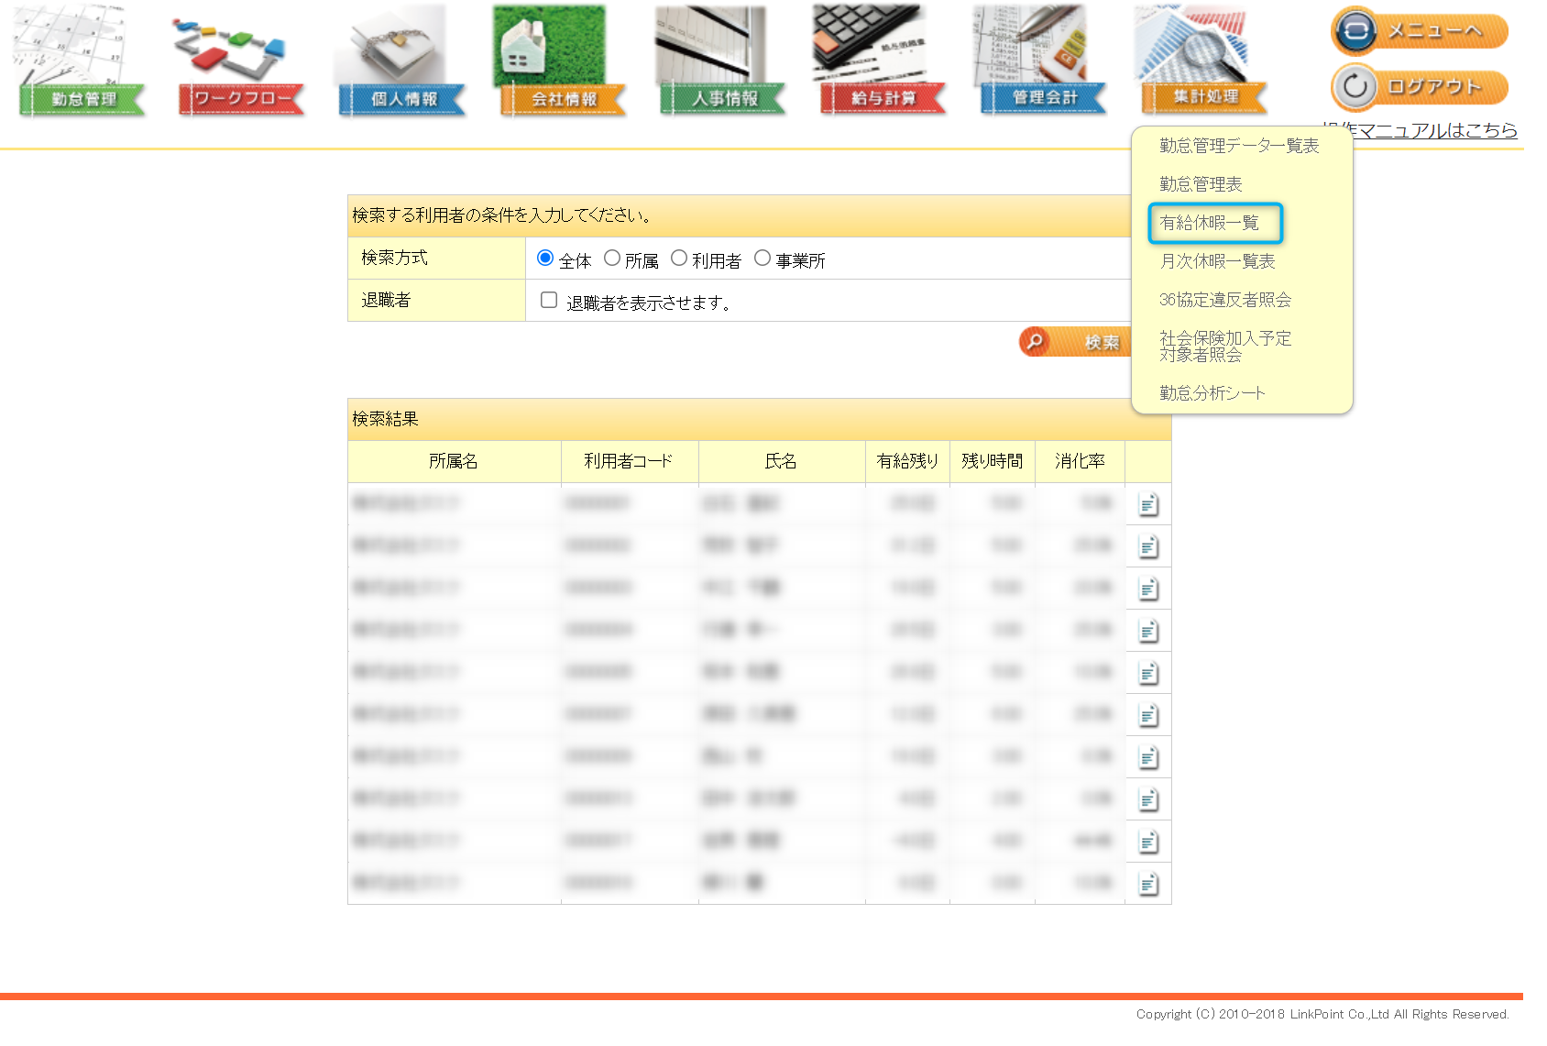Click the ログアウト button
Image resolution: width=1547 pixels, height=1046 pixels.
pyautogui.click(x=1419, y=87)
